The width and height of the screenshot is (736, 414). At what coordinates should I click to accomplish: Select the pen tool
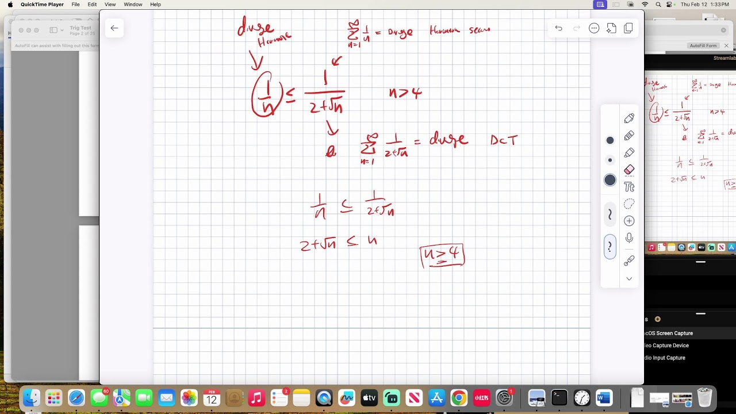pos(629,118)
